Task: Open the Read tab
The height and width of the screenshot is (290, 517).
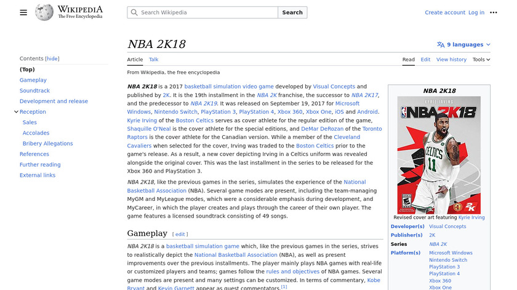Action: tap(408, 60)
